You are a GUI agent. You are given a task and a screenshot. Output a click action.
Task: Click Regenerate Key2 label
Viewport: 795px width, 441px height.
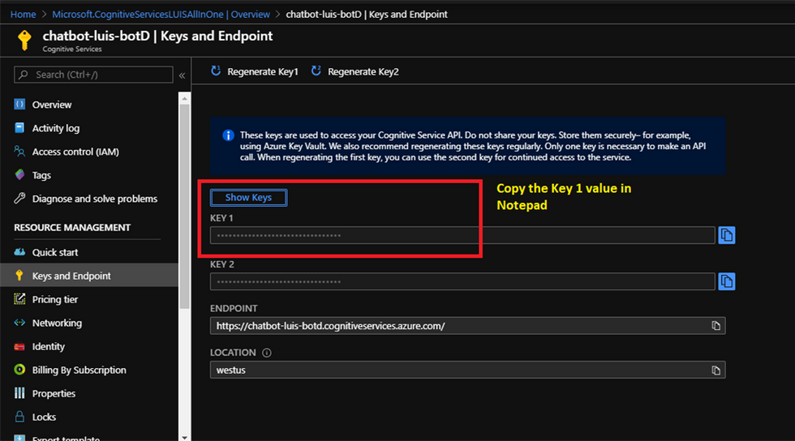coord(363,71)
